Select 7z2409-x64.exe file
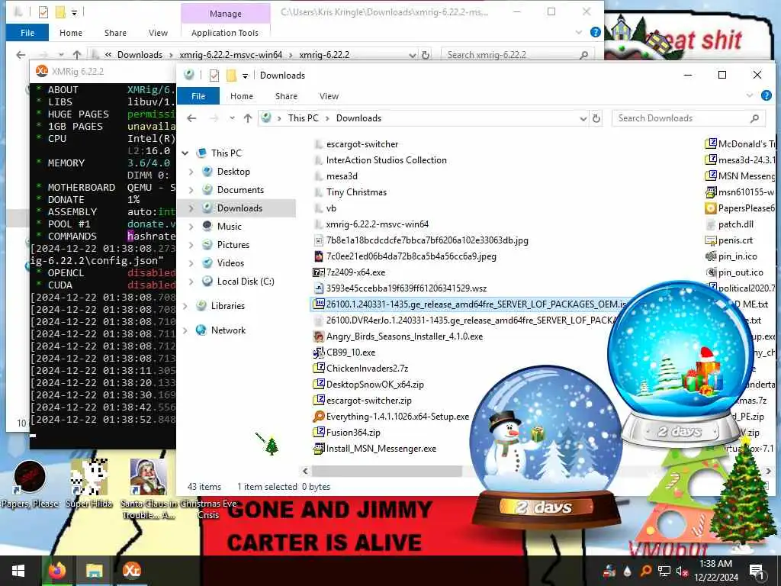This screenshot has height=586, width=781. (x=355, y=272)
